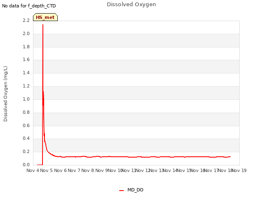Click the 2.2 y-axis tick label
264x198 pixels.
[x=26, y=20]
